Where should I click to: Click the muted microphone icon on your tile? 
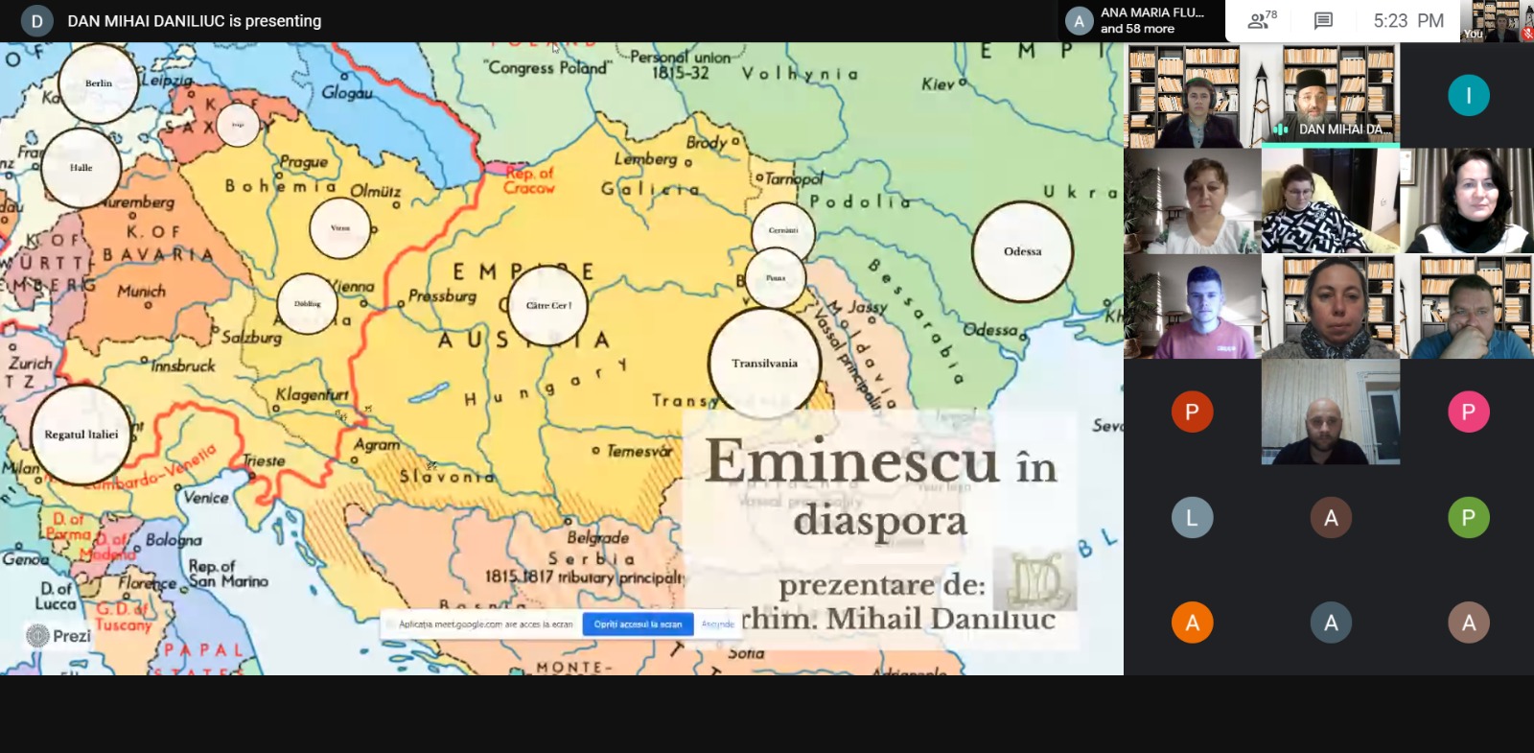[1526, 35]
